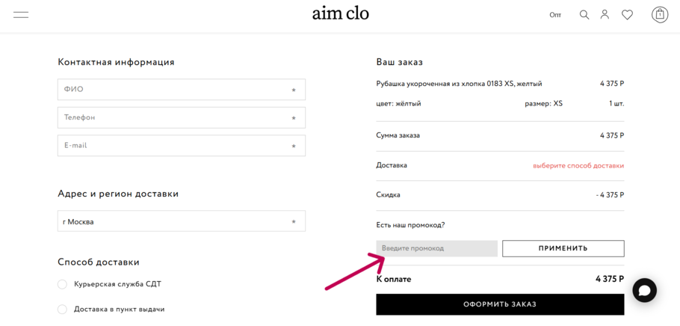This screenshot has width=680, height=326.
Task: Click the search magnifier icon
Action: click(584, 15)
